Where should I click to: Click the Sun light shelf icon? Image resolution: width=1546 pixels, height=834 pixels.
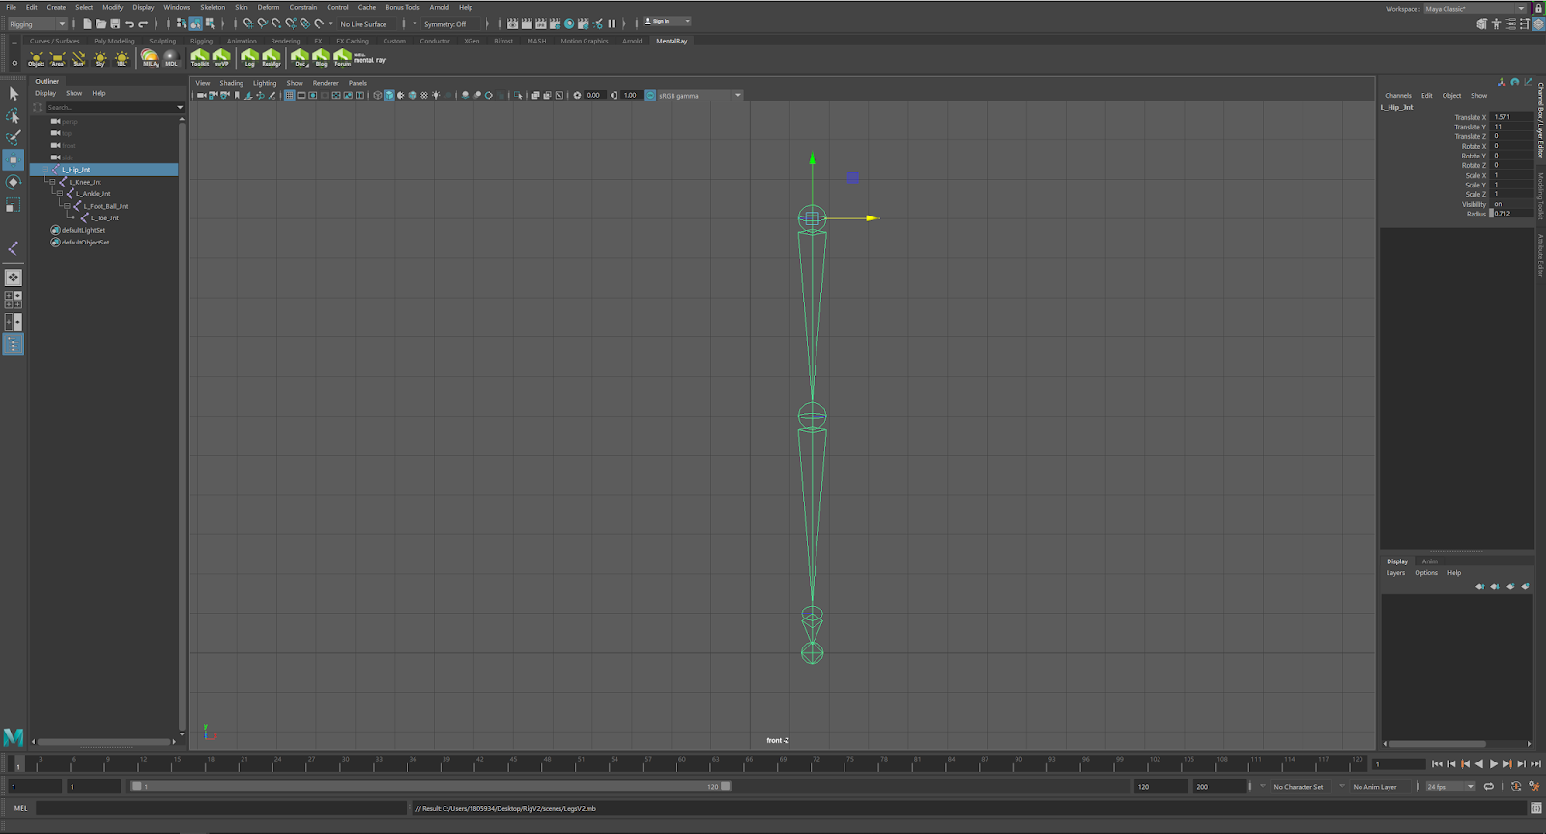(x=79, y=59)
